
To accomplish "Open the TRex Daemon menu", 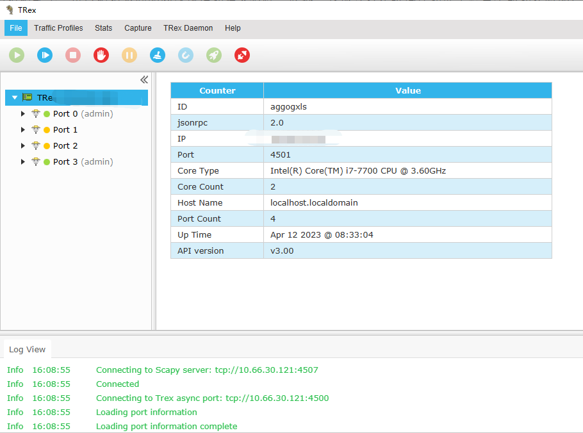I will pyautogui.click(x=188, y=28).
